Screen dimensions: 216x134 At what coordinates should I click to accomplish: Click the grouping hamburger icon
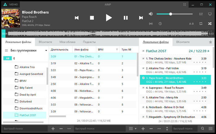[x=6, y=50]
